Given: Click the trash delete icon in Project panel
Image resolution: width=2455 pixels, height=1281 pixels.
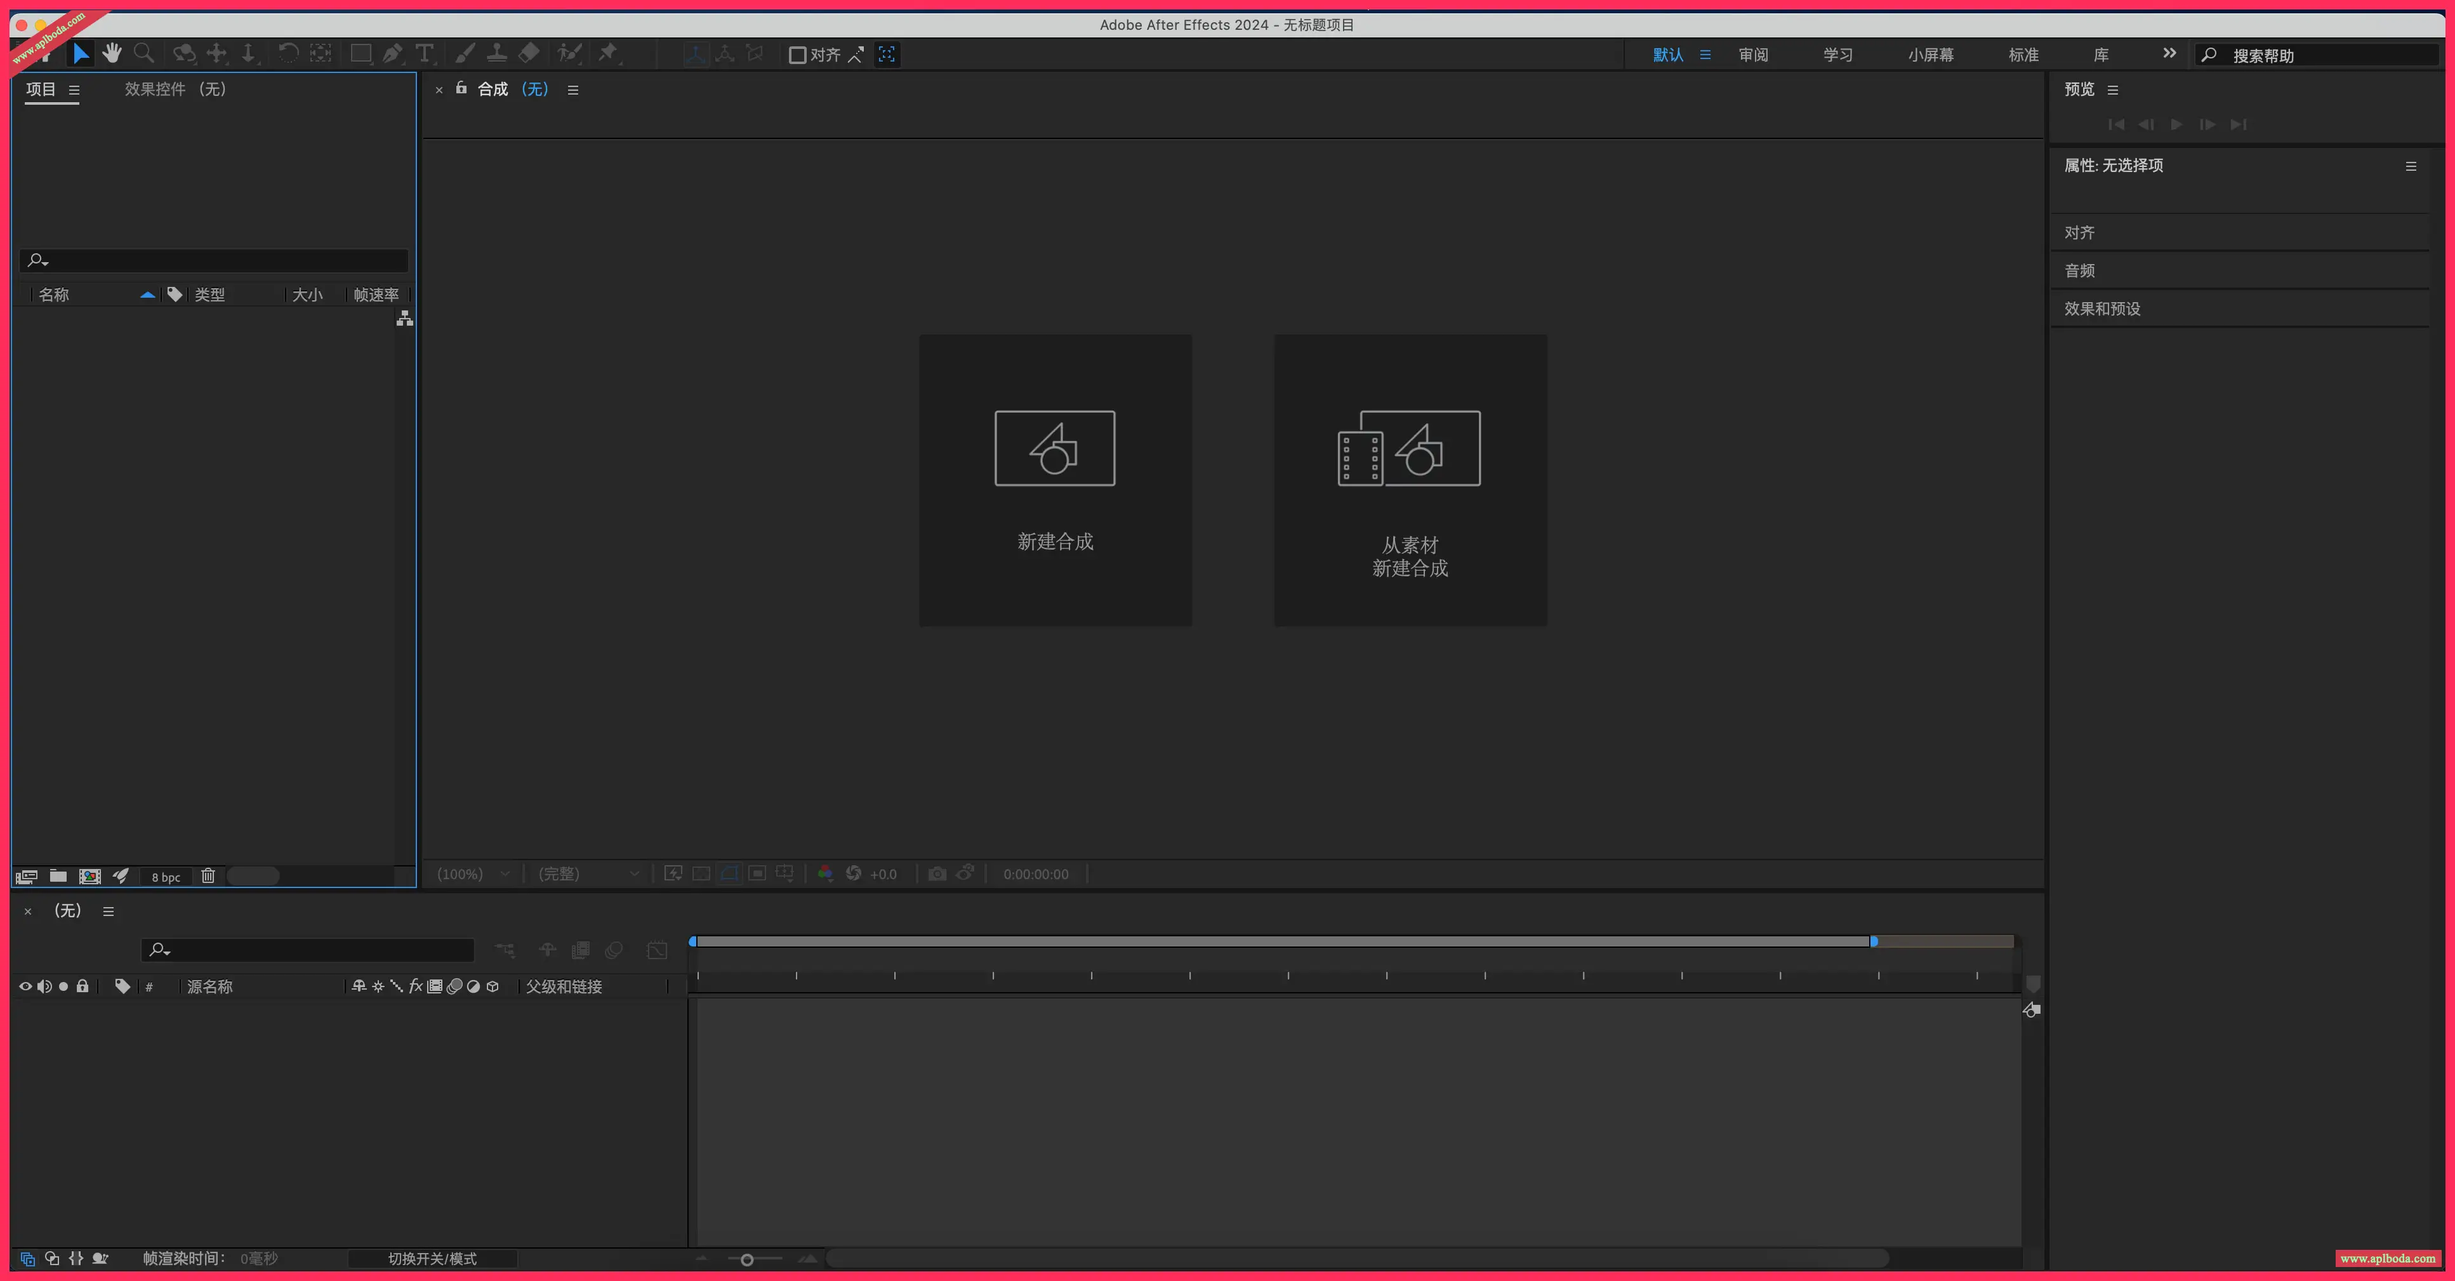Looking at the screenshot, I should (208, 875).
